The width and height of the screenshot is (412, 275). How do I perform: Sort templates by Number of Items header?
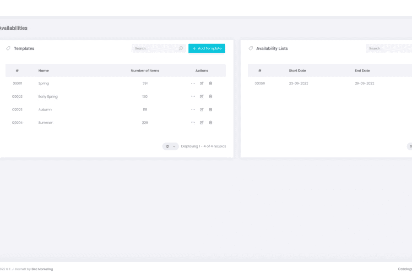pyautogui.click(x=145, y=71)
